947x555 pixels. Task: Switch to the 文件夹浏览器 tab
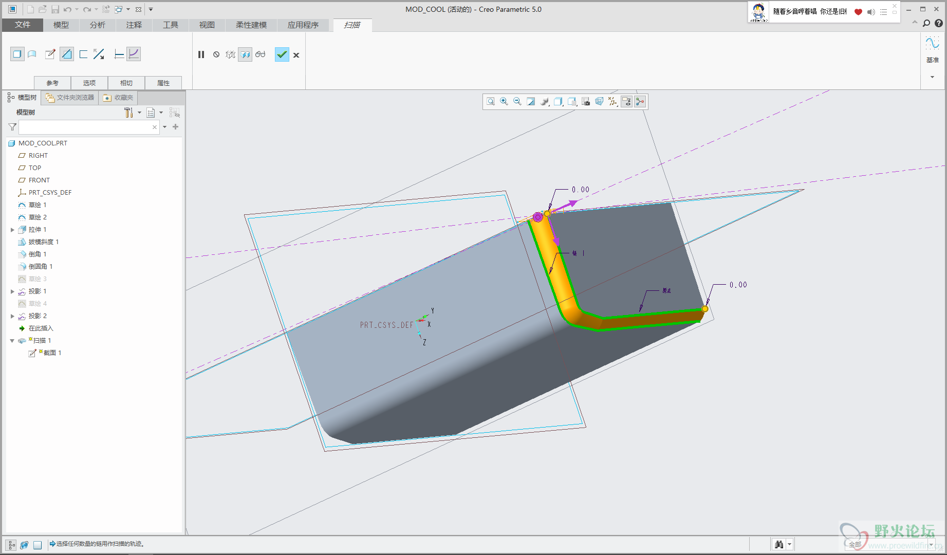point(70,98)
